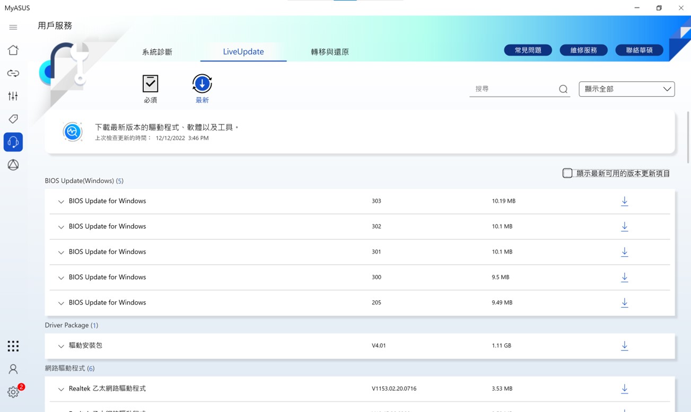Click size value 9.49 MB
This screenshot has height=412, width=691.
pyautogui.click(x=502, y=303)
